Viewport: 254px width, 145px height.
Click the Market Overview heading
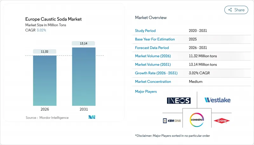[x=151, y=17]
